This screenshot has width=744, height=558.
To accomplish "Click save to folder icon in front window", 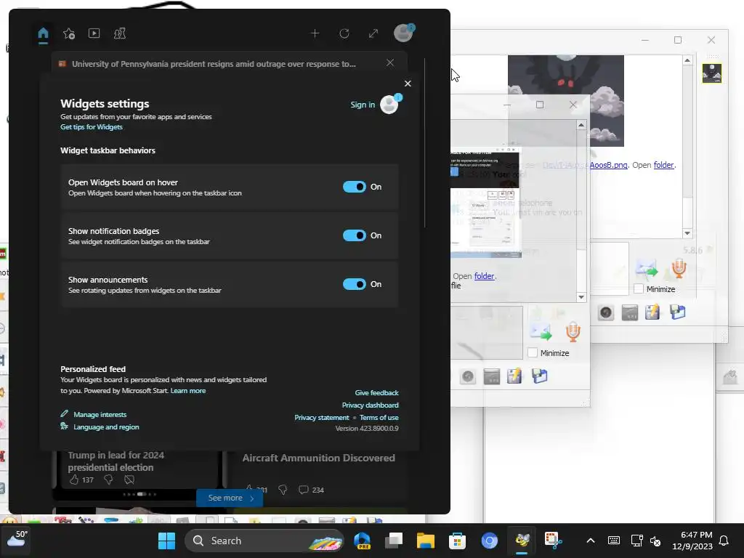I will 539,376.
